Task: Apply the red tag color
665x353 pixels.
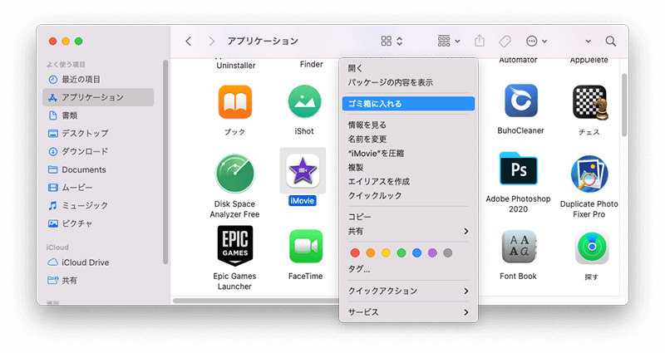Action: coord(355,253)
